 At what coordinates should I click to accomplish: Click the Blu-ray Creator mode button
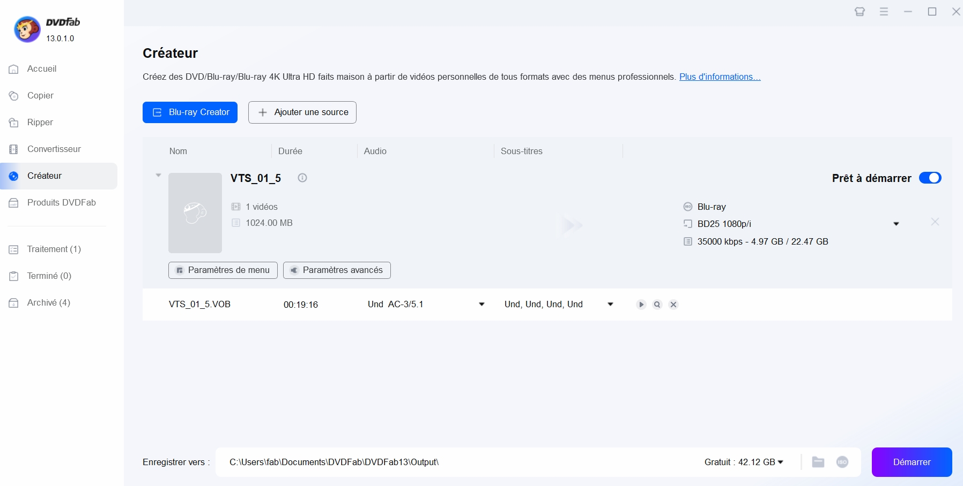coord(190,112)
